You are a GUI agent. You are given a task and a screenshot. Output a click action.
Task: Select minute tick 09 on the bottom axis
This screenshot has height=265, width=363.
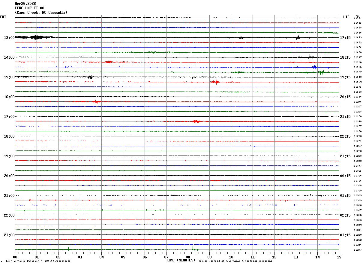tap(209, 257)
